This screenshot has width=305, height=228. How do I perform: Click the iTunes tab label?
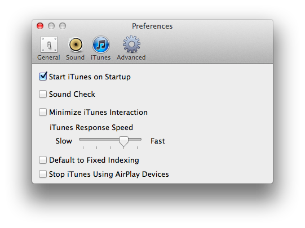(100, 57)
